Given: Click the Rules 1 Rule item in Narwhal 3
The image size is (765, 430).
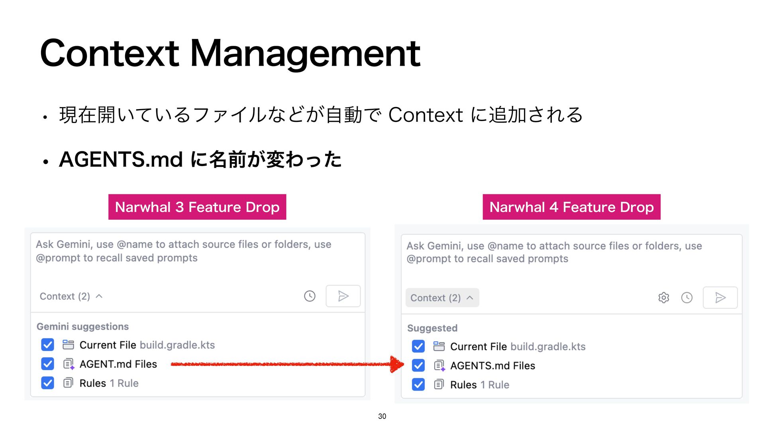Looking at the screenshot, I should click(109, 383).
